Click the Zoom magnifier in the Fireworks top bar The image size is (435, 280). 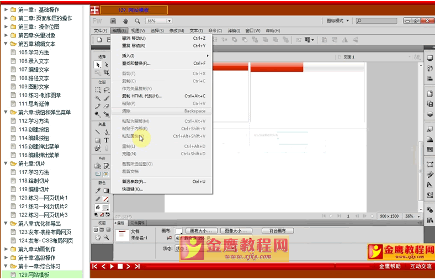[137, 21]
